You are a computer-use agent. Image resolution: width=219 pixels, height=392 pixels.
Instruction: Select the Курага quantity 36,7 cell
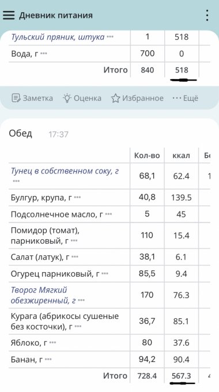point(148,321)
